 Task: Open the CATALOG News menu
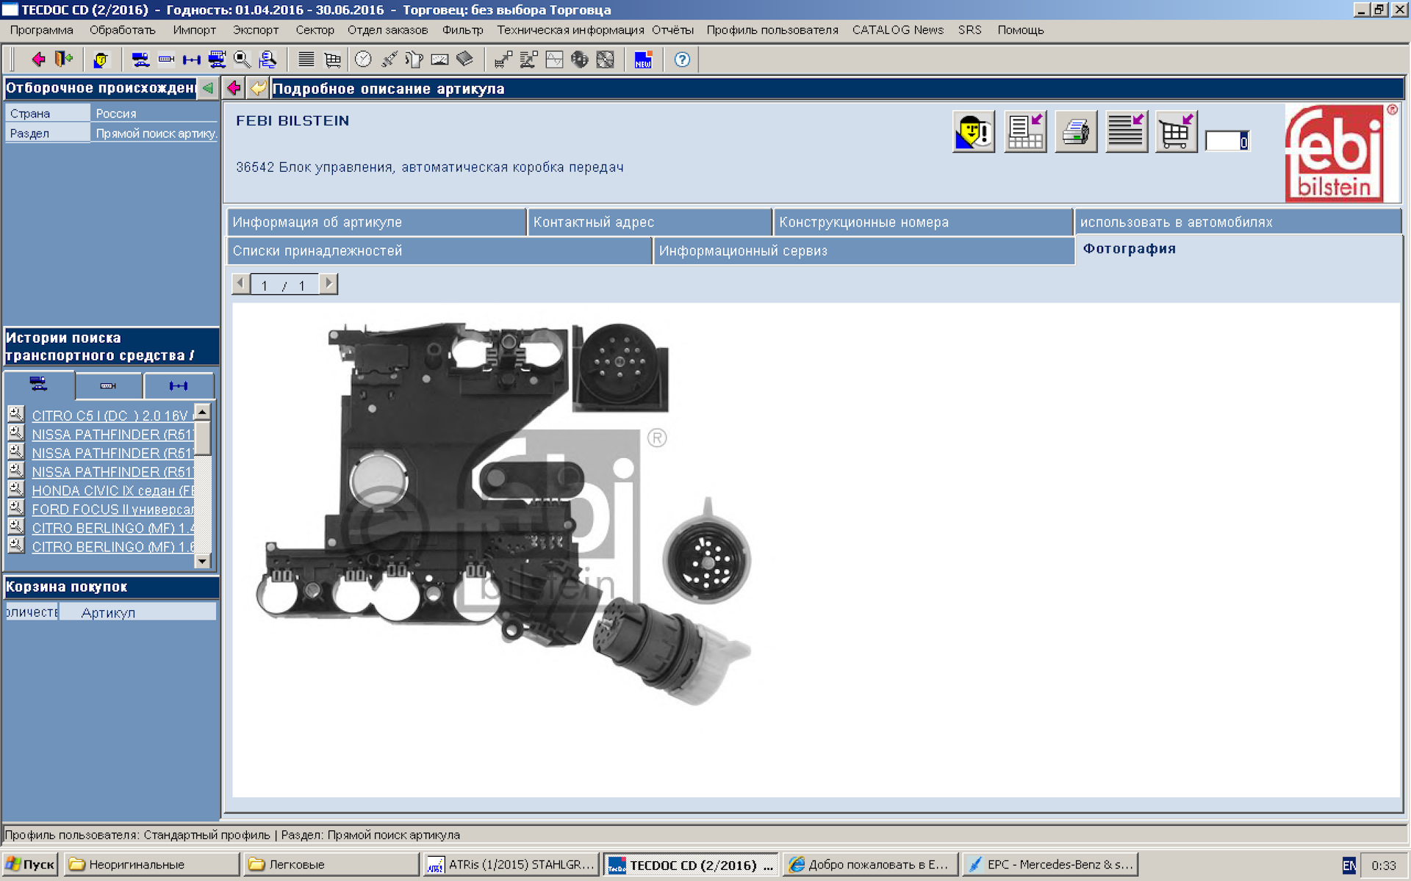898,30
